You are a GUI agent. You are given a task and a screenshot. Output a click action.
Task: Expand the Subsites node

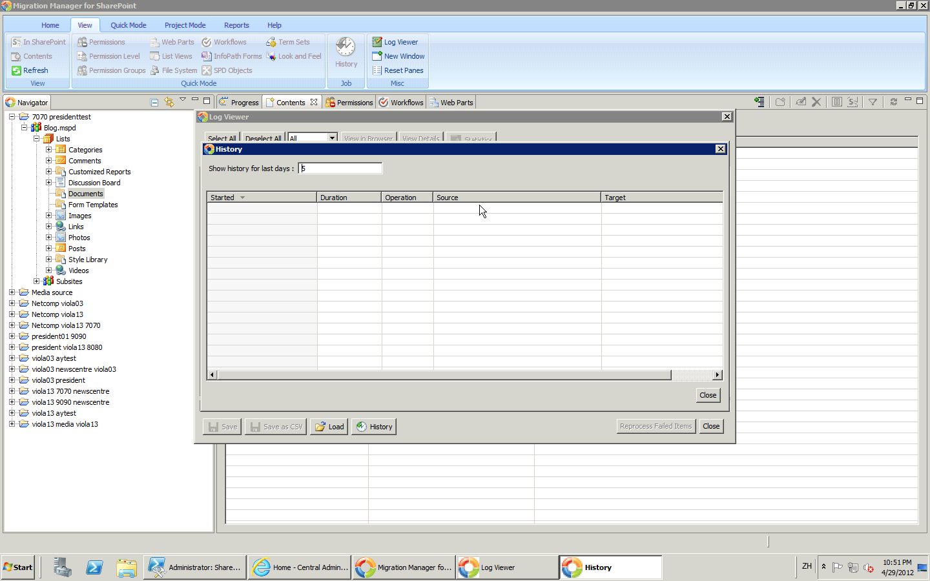(x=37, y=281)
